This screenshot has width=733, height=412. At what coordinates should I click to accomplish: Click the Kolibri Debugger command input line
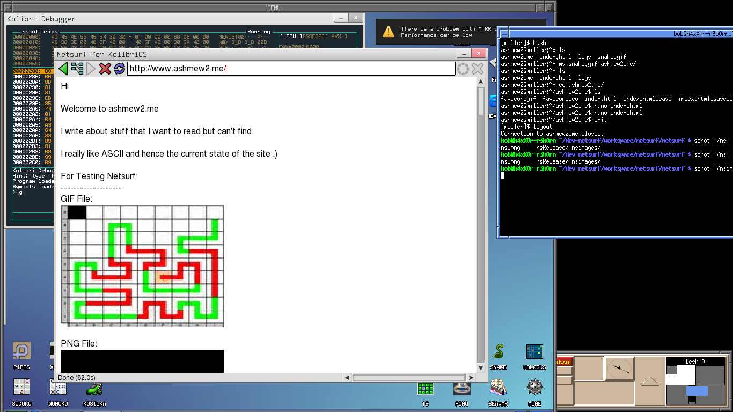(32, 216)
